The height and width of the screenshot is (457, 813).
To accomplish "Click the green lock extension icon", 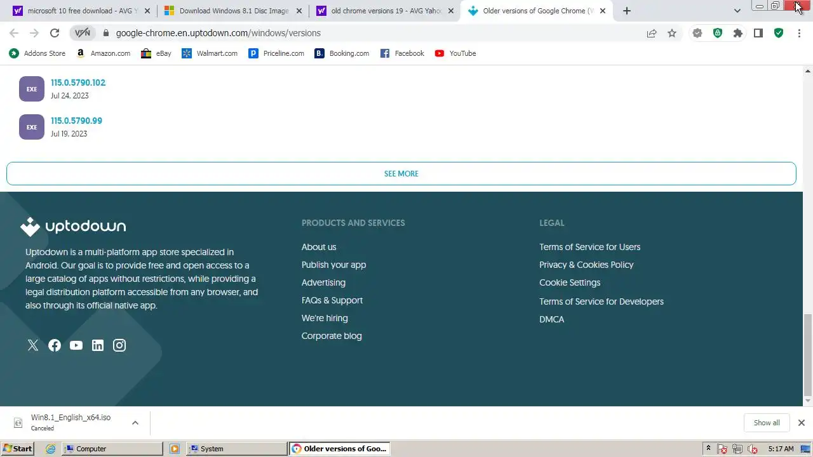I will coord(718,33).
